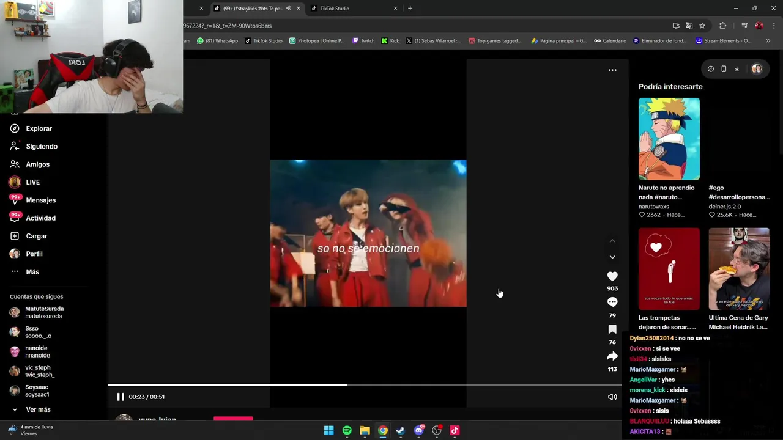Expand hidden bookmarks chevron
This screenshot has width=783, height=440.
point(768,41)
